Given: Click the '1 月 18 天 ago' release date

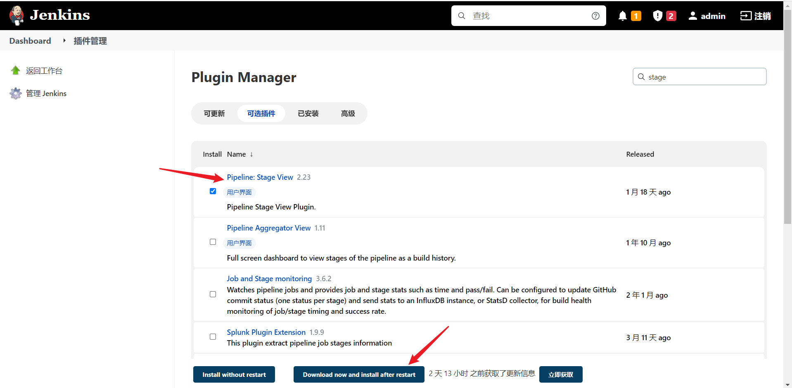Looking at the screenshot, I should [x=648, y=192].
